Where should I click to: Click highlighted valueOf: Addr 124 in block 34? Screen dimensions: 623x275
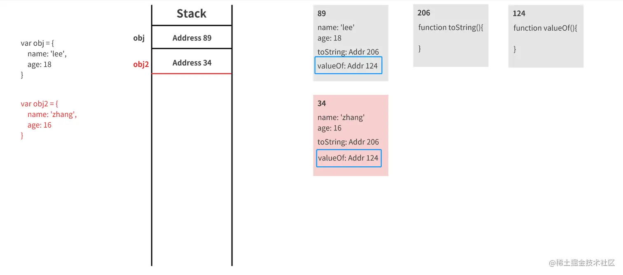click(x=349, y=158)
